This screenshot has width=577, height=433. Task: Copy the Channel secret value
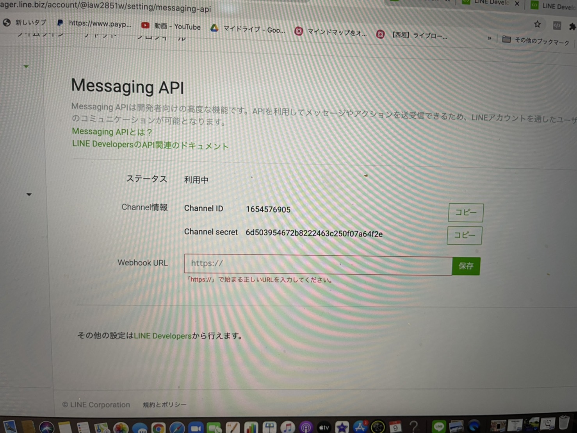(x=465, y=235)
